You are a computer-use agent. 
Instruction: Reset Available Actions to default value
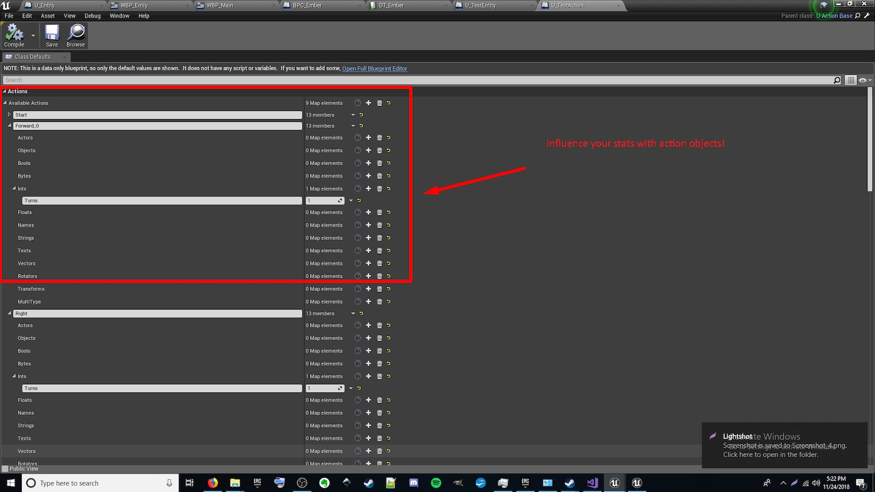pyautogui.click(x=388, y=103)
